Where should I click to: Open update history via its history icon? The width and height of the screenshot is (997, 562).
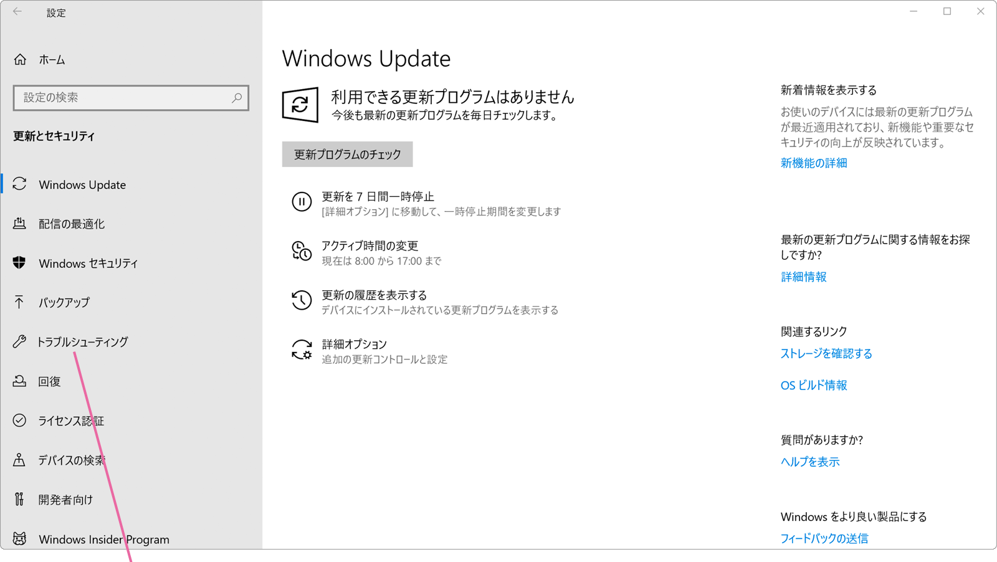coord(302,300)
